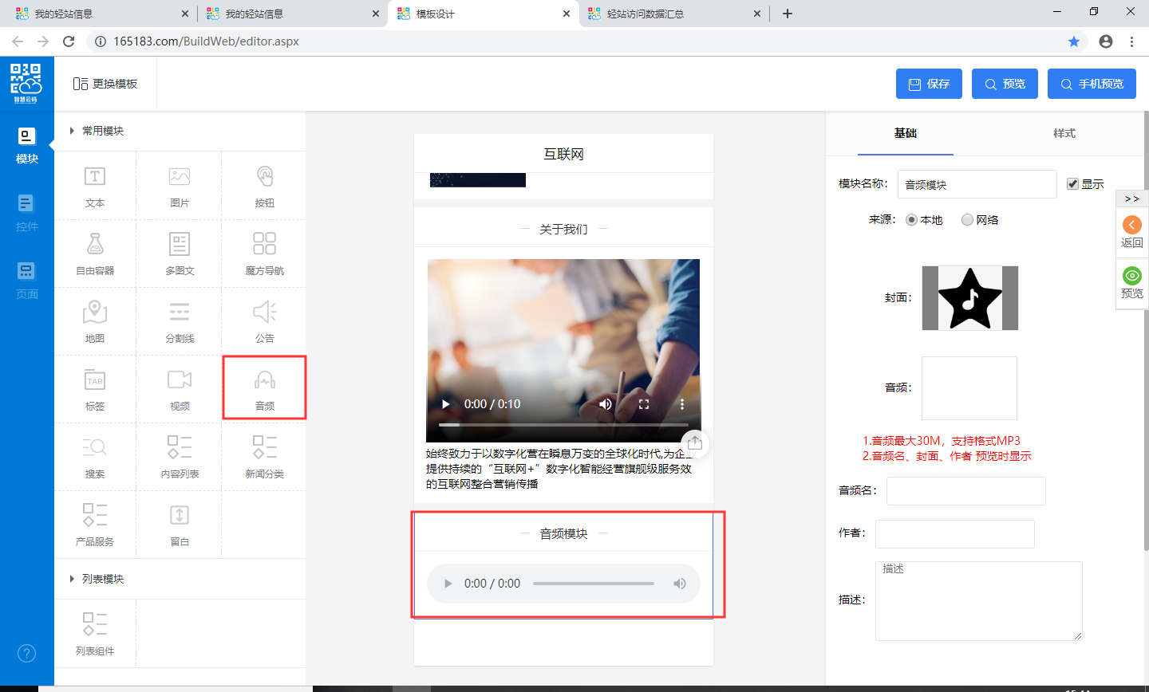The height and width of the screenshot is (692, 1149).
Task: Click the 音频名 input field
Action: pyautogui.click(x=965, y=491)
